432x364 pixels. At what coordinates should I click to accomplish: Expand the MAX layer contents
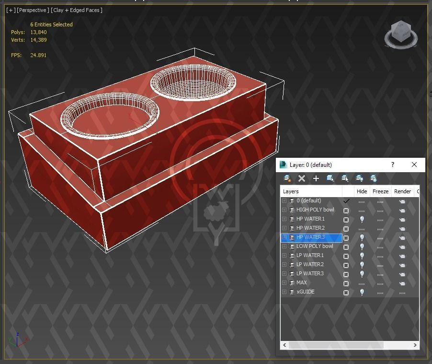pyautogui.click(x=284, y=283)
